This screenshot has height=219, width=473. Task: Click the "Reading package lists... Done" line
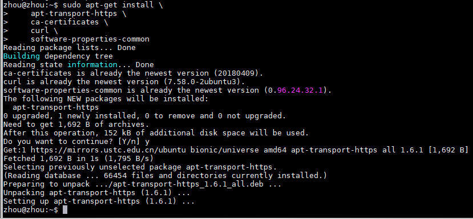[x=70, y=48]
